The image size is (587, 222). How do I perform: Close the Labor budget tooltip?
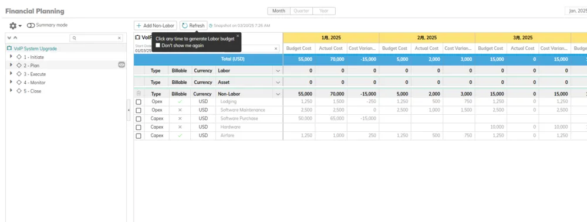pyautogui.click(x=237, y=36)
